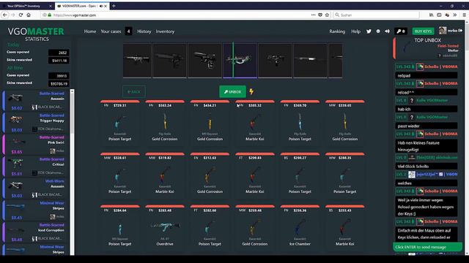Screen dimensions: 469x263
Task: Click the round icon beside Twitter
Action: click(x=378, y=31)
